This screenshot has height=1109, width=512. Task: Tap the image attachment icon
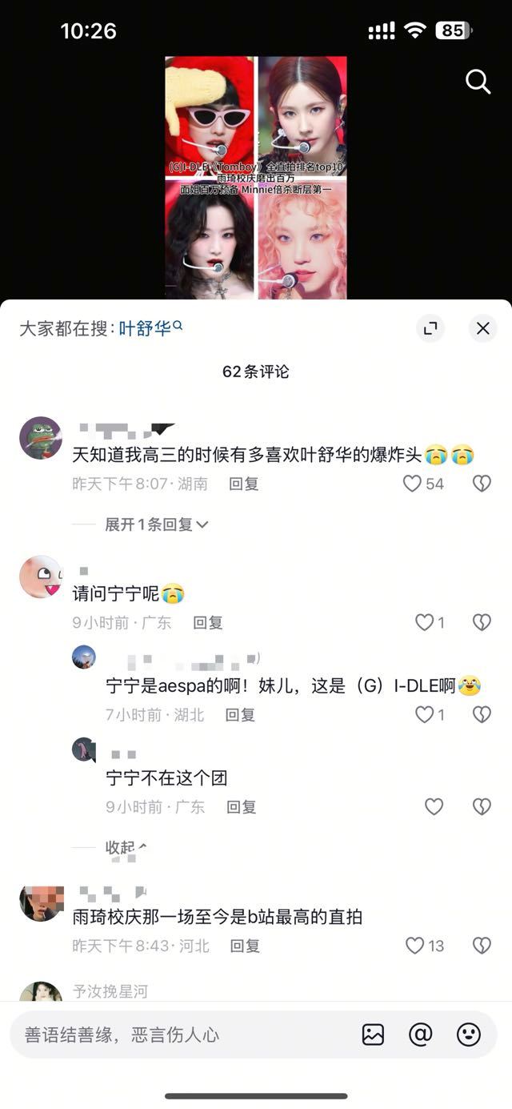point(373,1035)
